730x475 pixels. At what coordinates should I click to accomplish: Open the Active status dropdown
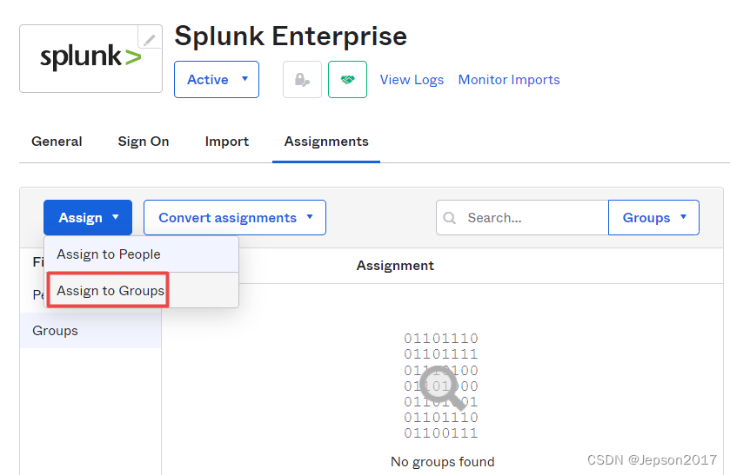[217, 80]
